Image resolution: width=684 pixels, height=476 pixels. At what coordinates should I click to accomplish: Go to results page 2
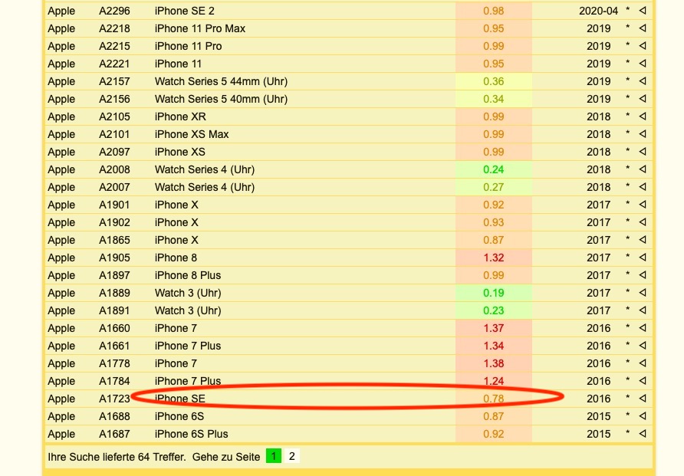pos(292,456)
